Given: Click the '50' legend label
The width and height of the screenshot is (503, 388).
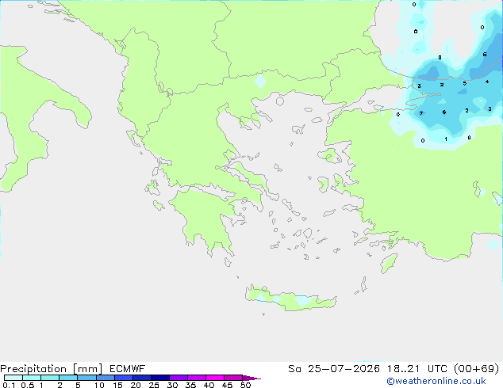Looking at the screenshot, I should coord(246,385).
